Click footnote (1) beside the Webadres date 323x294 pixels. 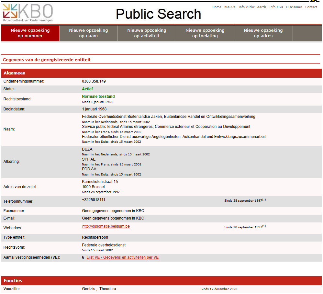tap(264, 226)
